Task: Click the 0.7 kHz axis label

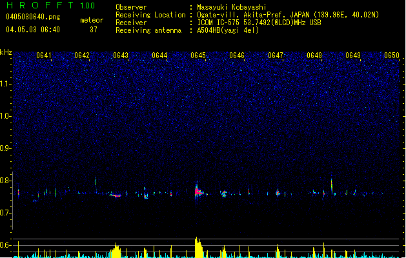Action: tap(5, 213)
